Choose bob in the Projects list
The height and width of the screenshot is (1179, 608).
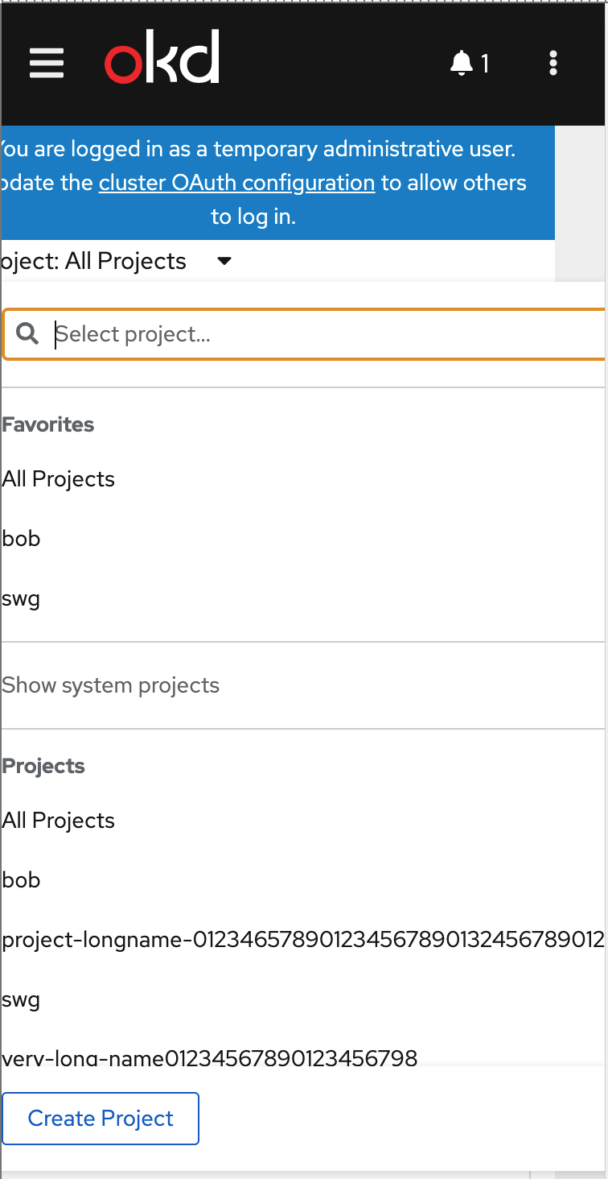click(22, 880)
